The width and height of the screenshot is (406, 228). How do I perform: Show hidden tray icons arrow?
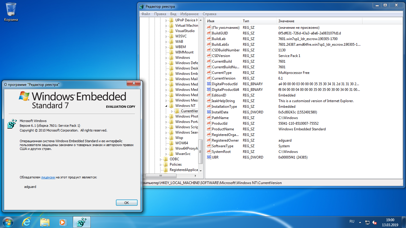pyautogui.click(x=360, y=222)
